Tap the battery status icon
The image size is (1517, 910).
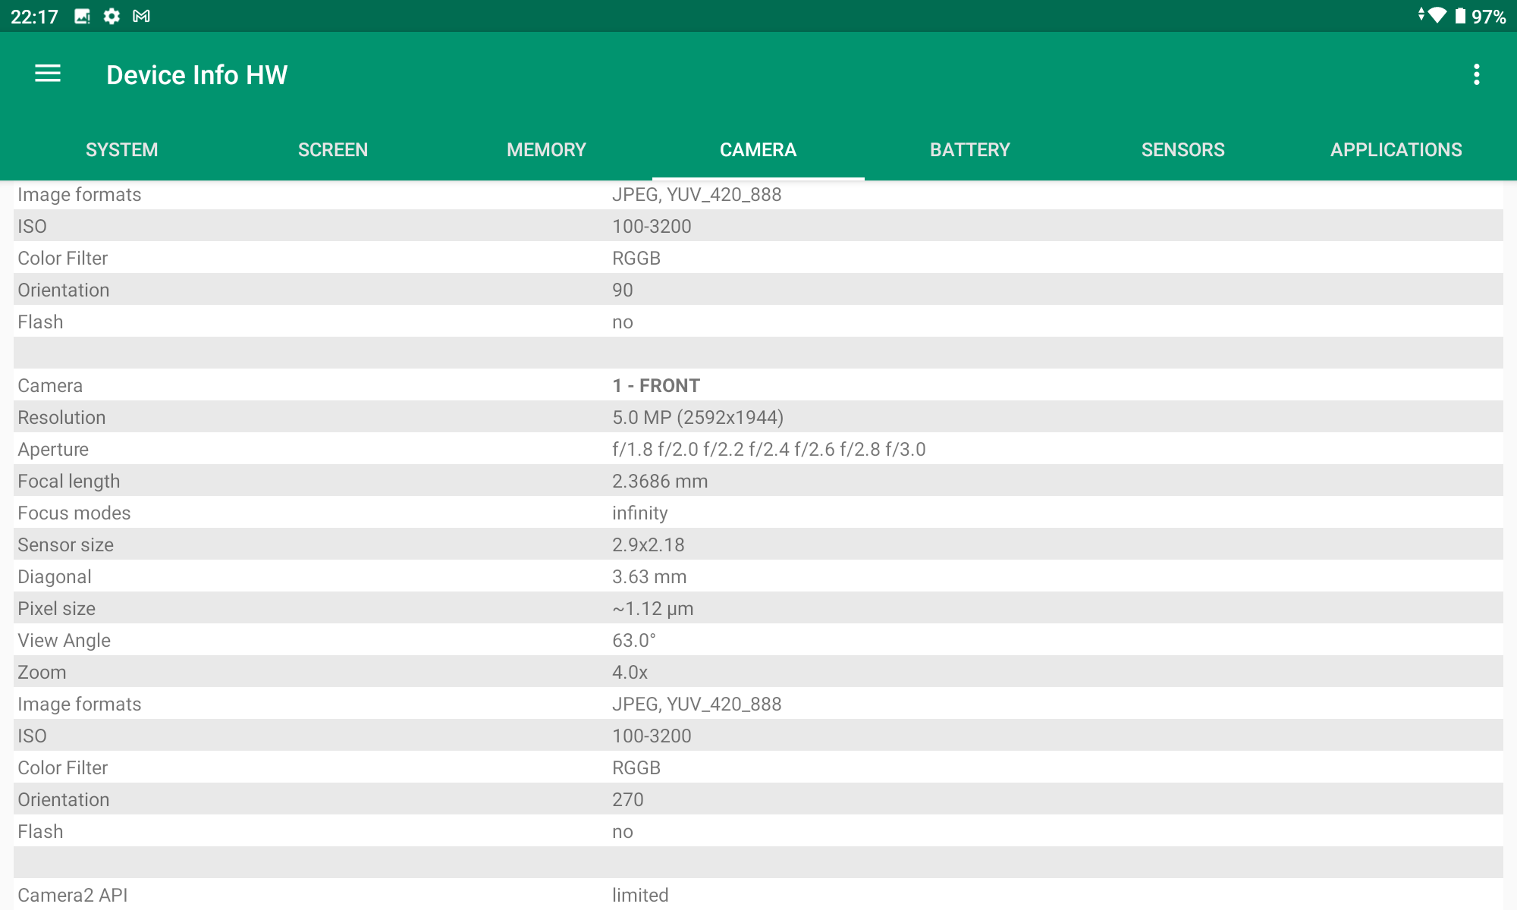click(1460, 16)
